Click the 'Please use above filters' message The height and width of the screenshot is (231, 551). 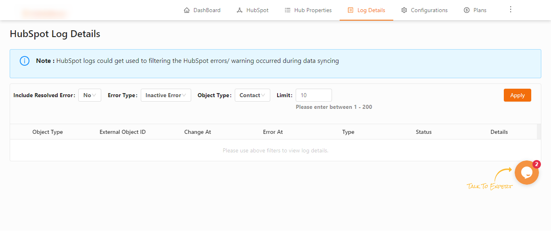pos(275,150)
